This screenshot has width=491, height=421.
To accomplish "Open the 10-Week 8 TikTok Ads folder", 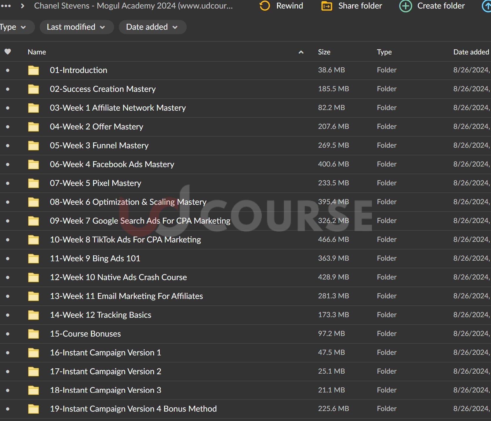I will pos(125,240).
